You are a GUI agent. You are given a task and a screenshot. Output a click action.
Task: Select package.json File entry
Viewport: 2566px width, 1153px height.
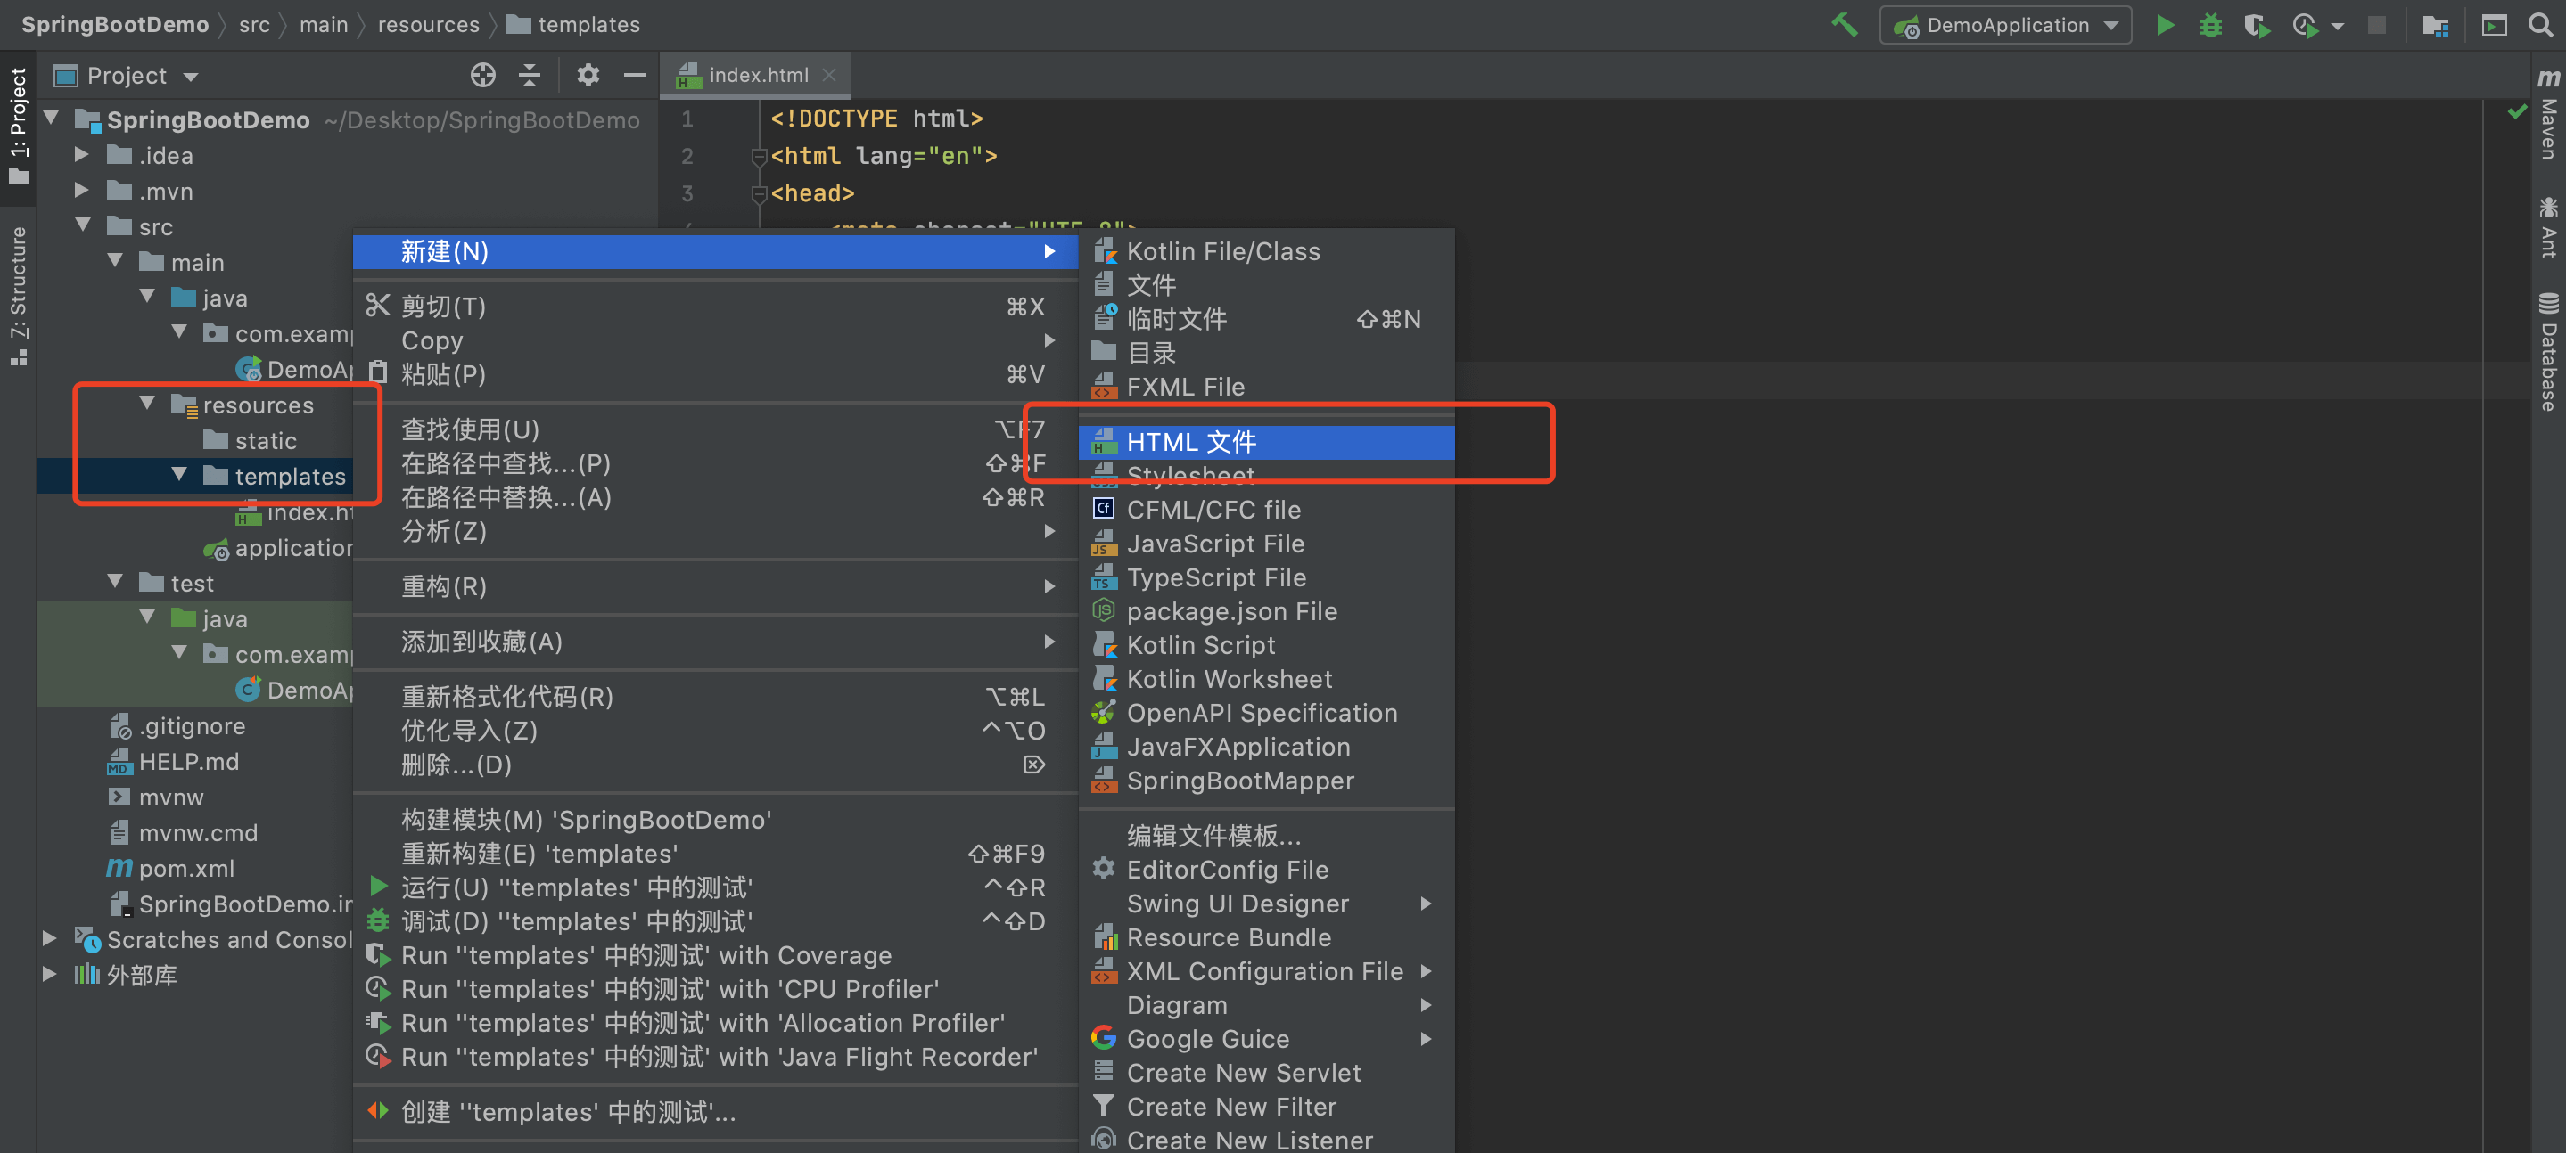click(1266, 611)
